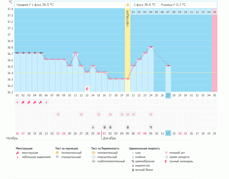Click the 36.8 temperature point on day 24

pyautogui.click(x=151, y=47)
